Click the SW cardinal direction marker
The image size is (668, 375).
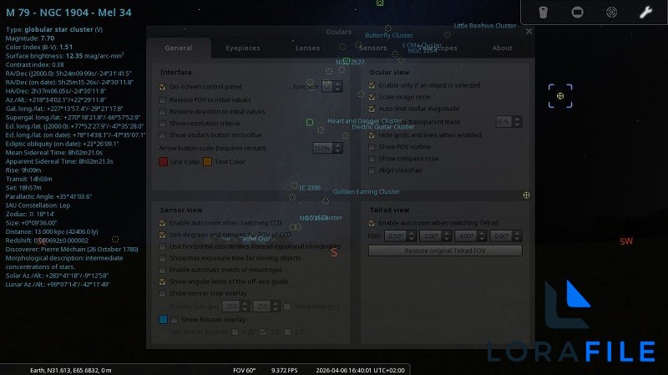click(626, 241)
